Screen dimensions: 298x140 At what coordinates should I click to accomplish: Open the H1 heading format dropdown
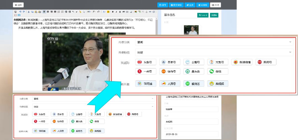pyautogui.click(x=89, y=12)
